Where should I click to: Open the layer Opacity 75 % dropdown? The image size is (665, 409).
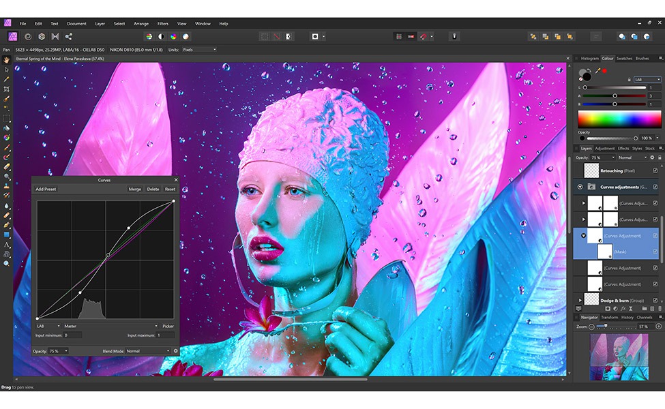coord(602,157)
